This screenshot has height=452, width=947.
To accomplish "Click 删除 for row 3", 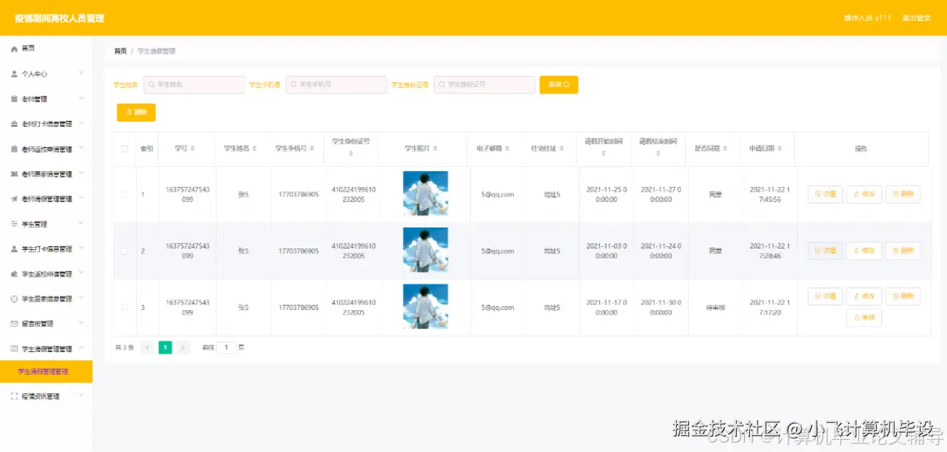I will pyautogui.click(x=903, y=296).
